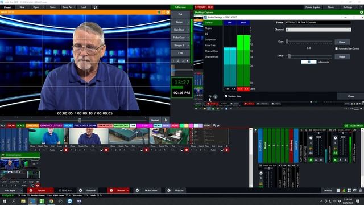Switch to the EQ tab in Audio Settings
This screenshot has height=205, width=364.
click(206, 34)
